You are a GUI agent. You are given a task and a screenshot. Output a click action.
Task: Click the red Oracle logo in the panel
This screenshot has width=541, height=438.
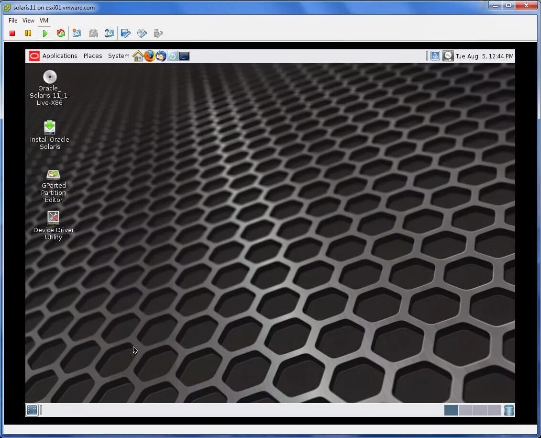click(34, 56)
